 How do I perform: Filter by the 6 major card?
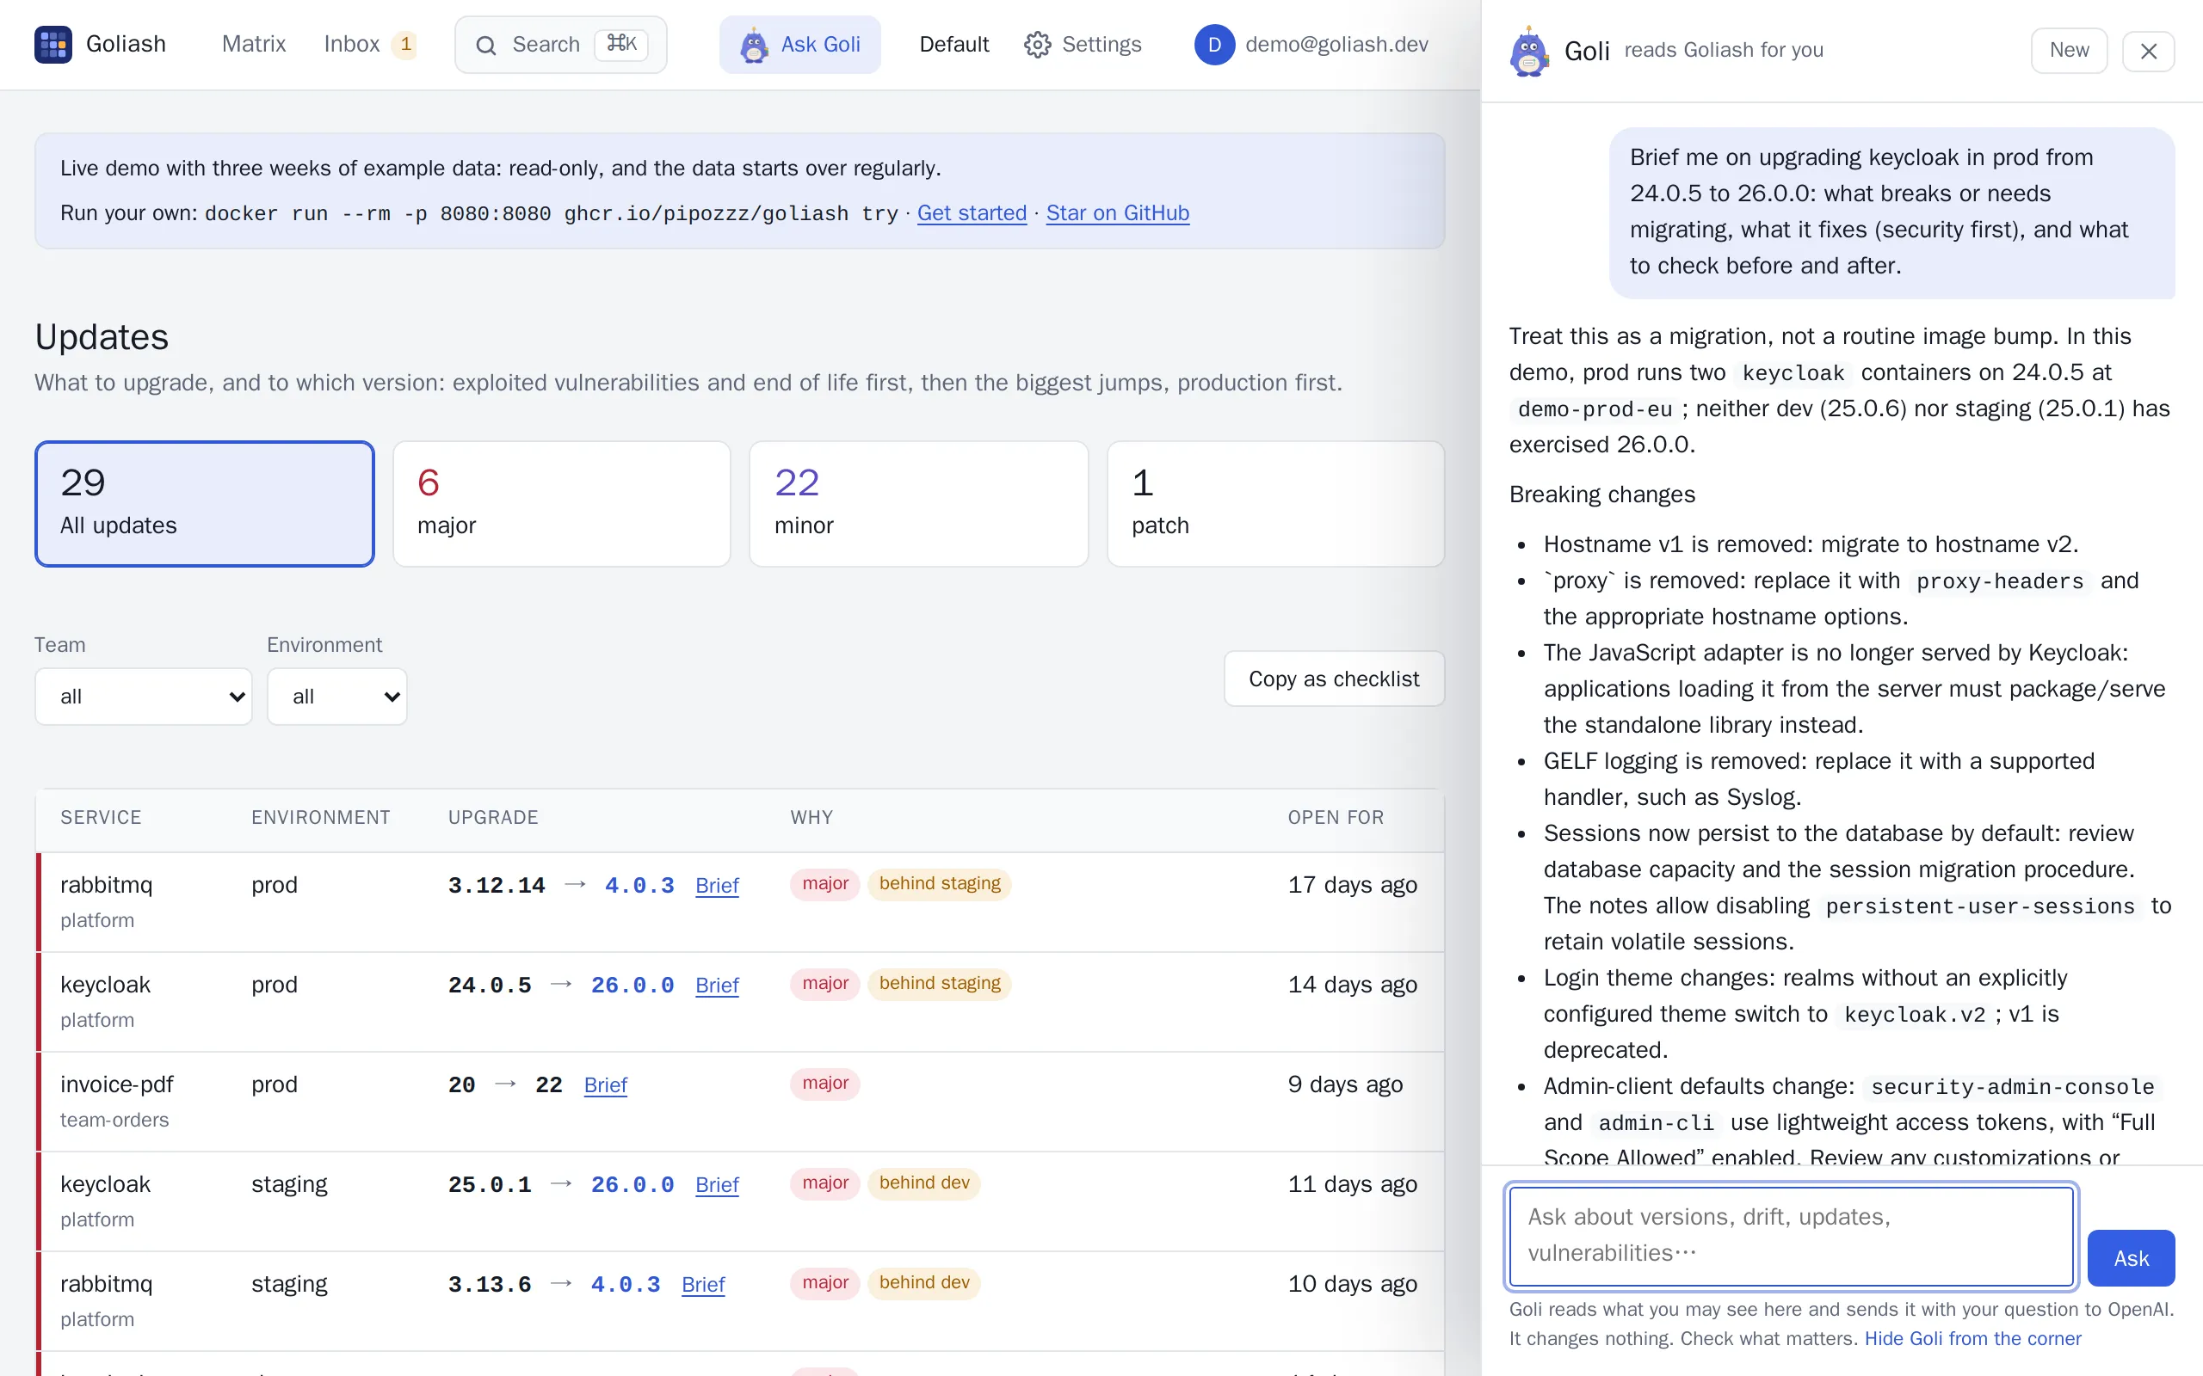pos(562,504)
